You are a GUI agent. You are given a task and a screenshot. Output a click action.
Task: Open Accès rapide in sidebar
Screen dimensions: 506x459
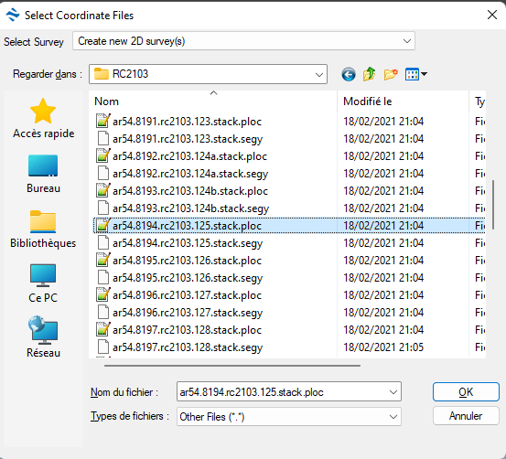43,118
